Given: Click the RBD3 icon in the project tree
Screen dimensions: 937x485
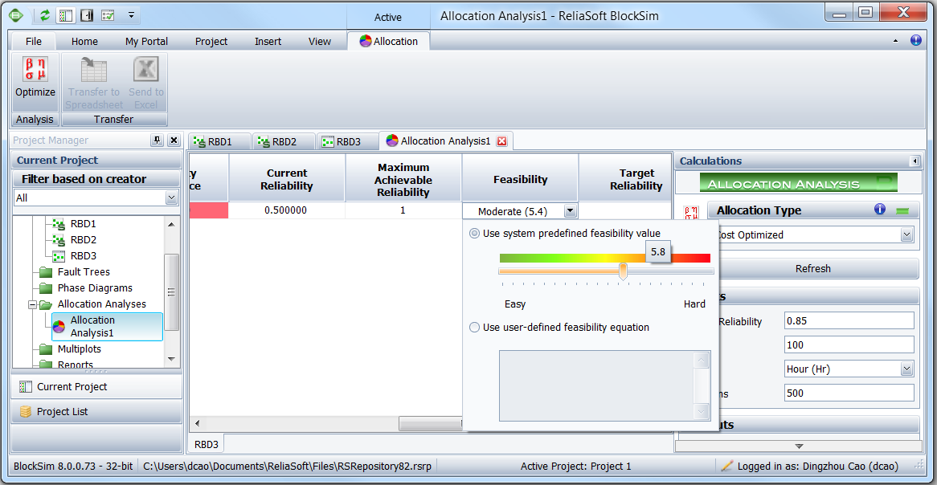Looking at the screenshot, I should pyautogui.click(x=59, y=256).
